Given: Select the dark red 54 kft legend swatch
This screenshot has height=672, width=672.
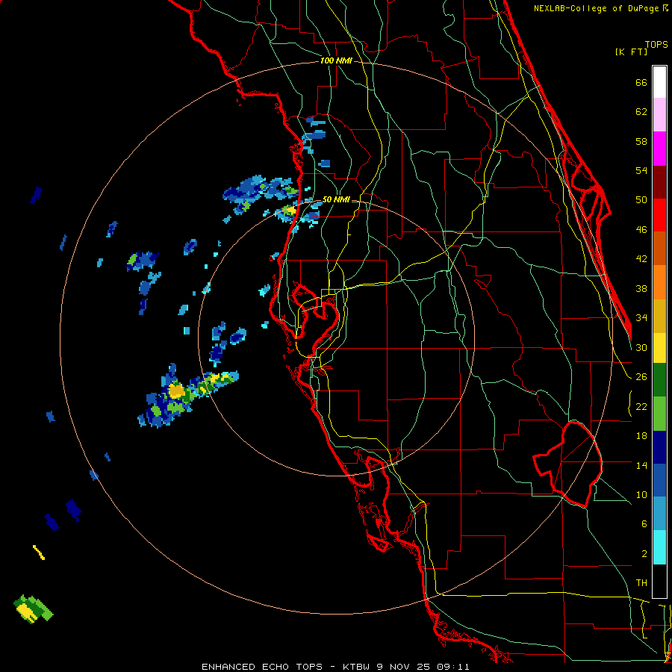Looking at the screenshot, I should point(659,183).
